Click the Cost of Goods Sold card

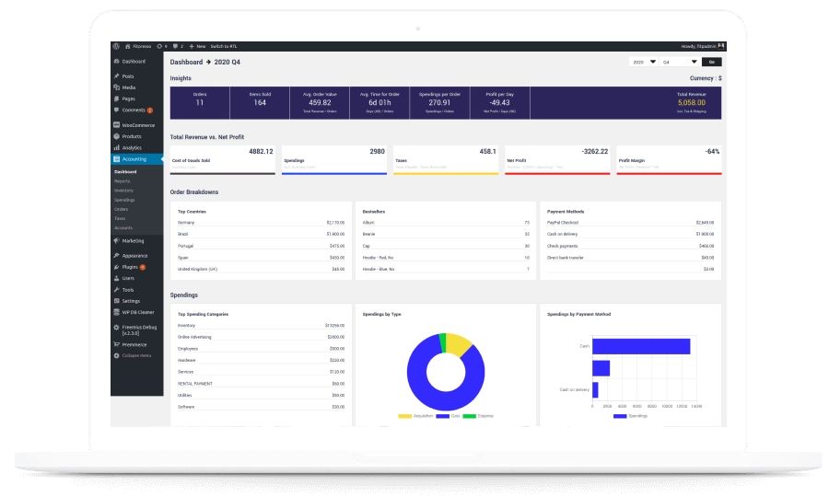click(223, 160)
